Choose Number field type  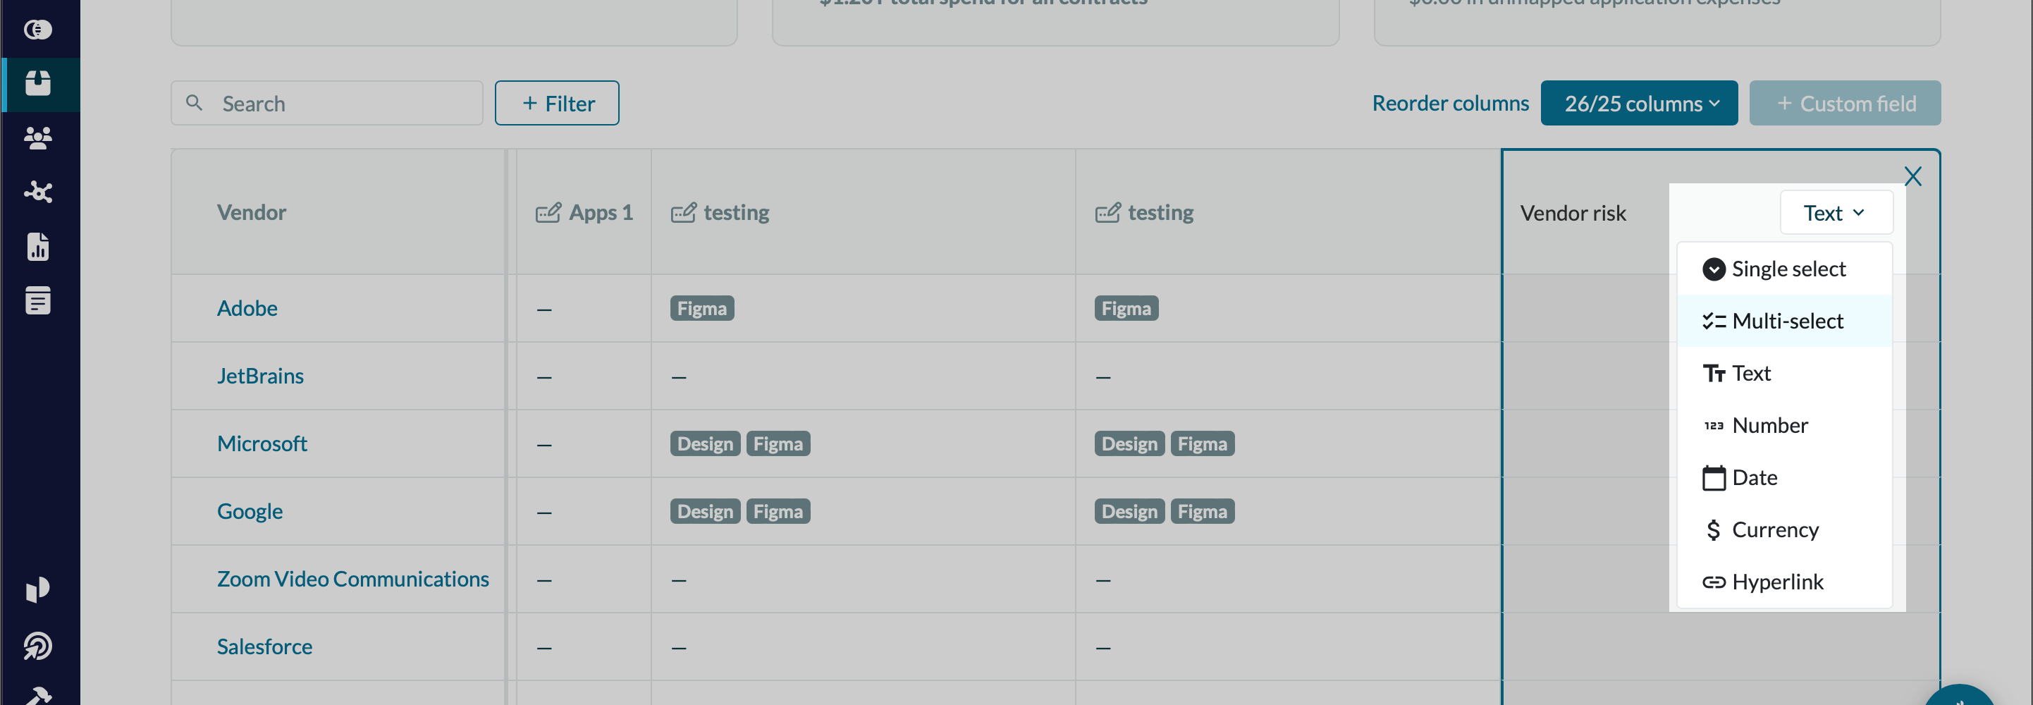1783,424
